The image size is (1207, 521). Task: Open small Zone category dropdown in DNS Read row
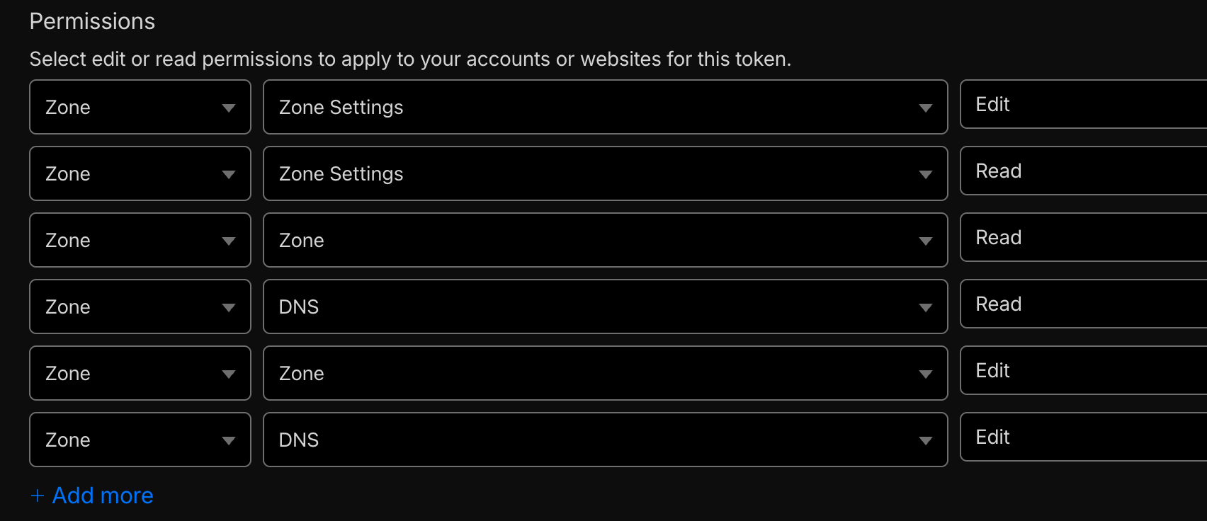click(x=140, y=307)
